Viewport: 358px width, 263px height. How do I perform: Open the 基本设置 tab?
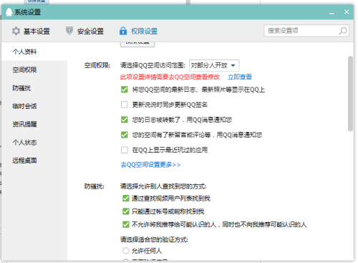[x=31, y=31]
